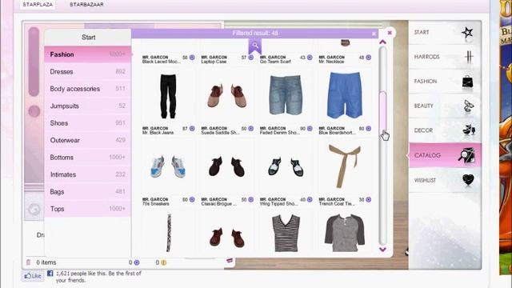Click the scroll down arrow of the catalog

pos(382,250)
